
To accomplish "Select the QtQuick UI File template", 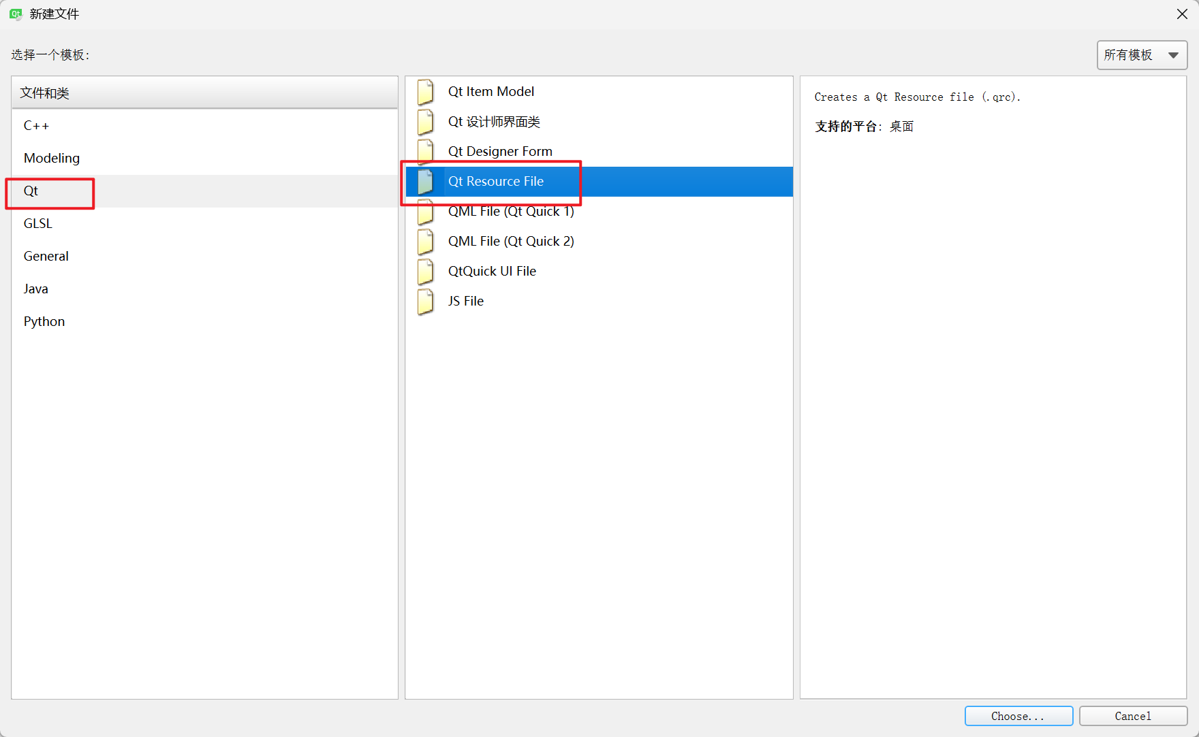I will (599, 272).
